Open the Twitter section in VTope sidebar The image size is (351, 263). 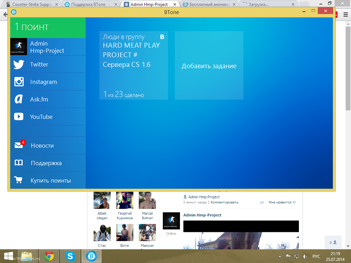tap(48, 64)
